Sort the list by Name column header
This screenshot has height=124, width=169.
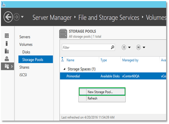tap(70, 60)
